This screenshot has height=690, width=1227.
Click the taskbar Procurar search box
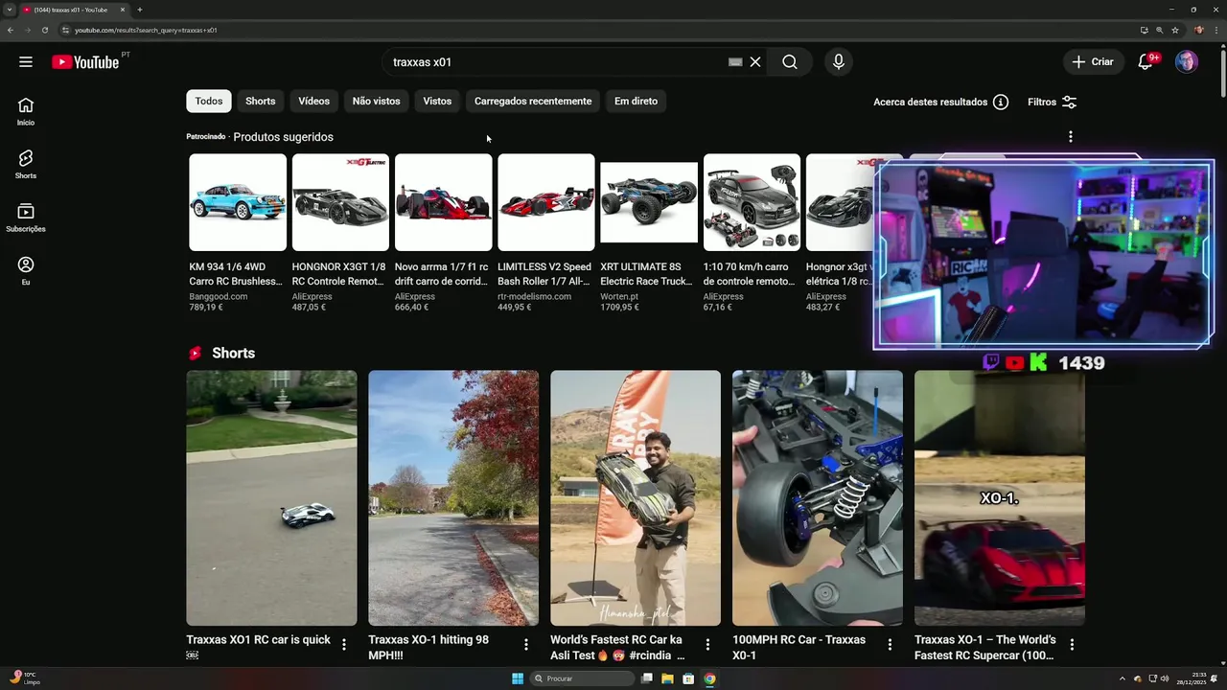(x=582, y=678)
